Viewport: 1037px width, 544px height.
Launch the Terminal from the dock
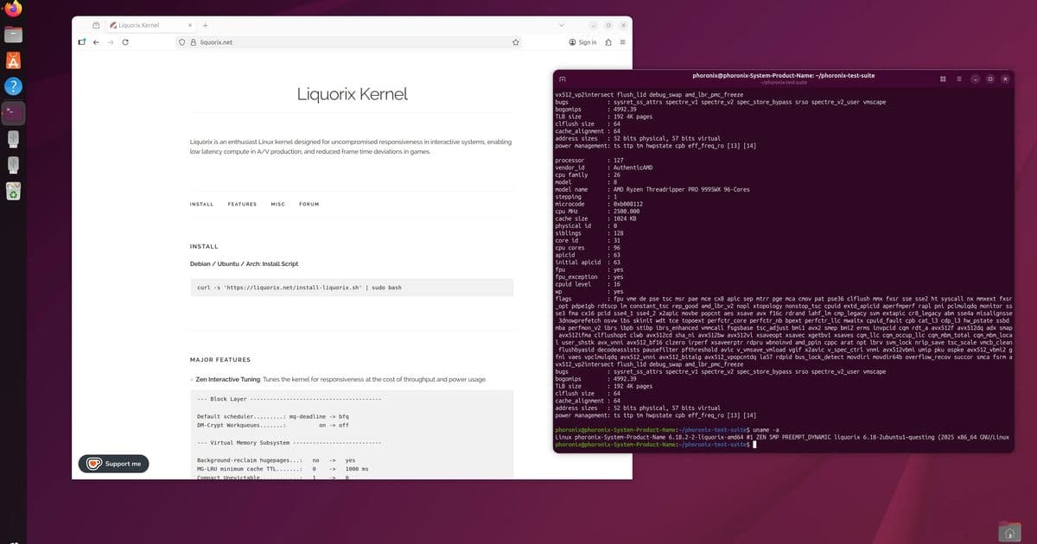[12, 112]
